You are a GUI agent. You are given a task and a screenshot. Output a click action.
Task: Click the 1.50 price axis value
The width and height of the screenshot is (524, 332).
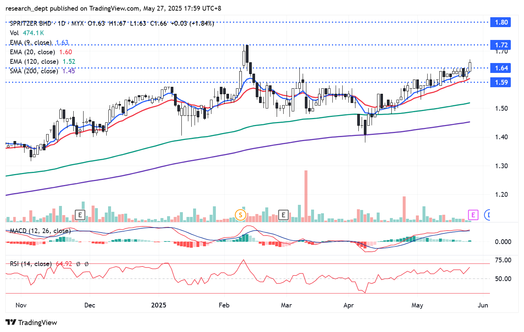[501, 108]
